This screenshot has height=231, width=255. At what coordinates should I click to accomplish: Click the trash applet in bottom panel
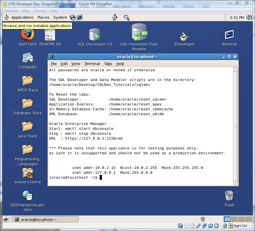pyautogui.click(x=203, y=219)
